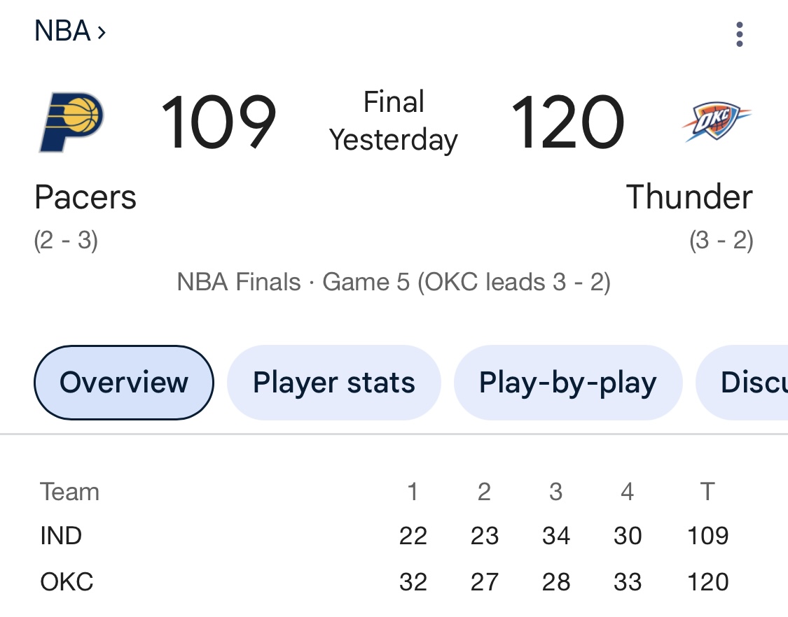
Task: Click the Pacers score of 109
Action: click(219, 122)
